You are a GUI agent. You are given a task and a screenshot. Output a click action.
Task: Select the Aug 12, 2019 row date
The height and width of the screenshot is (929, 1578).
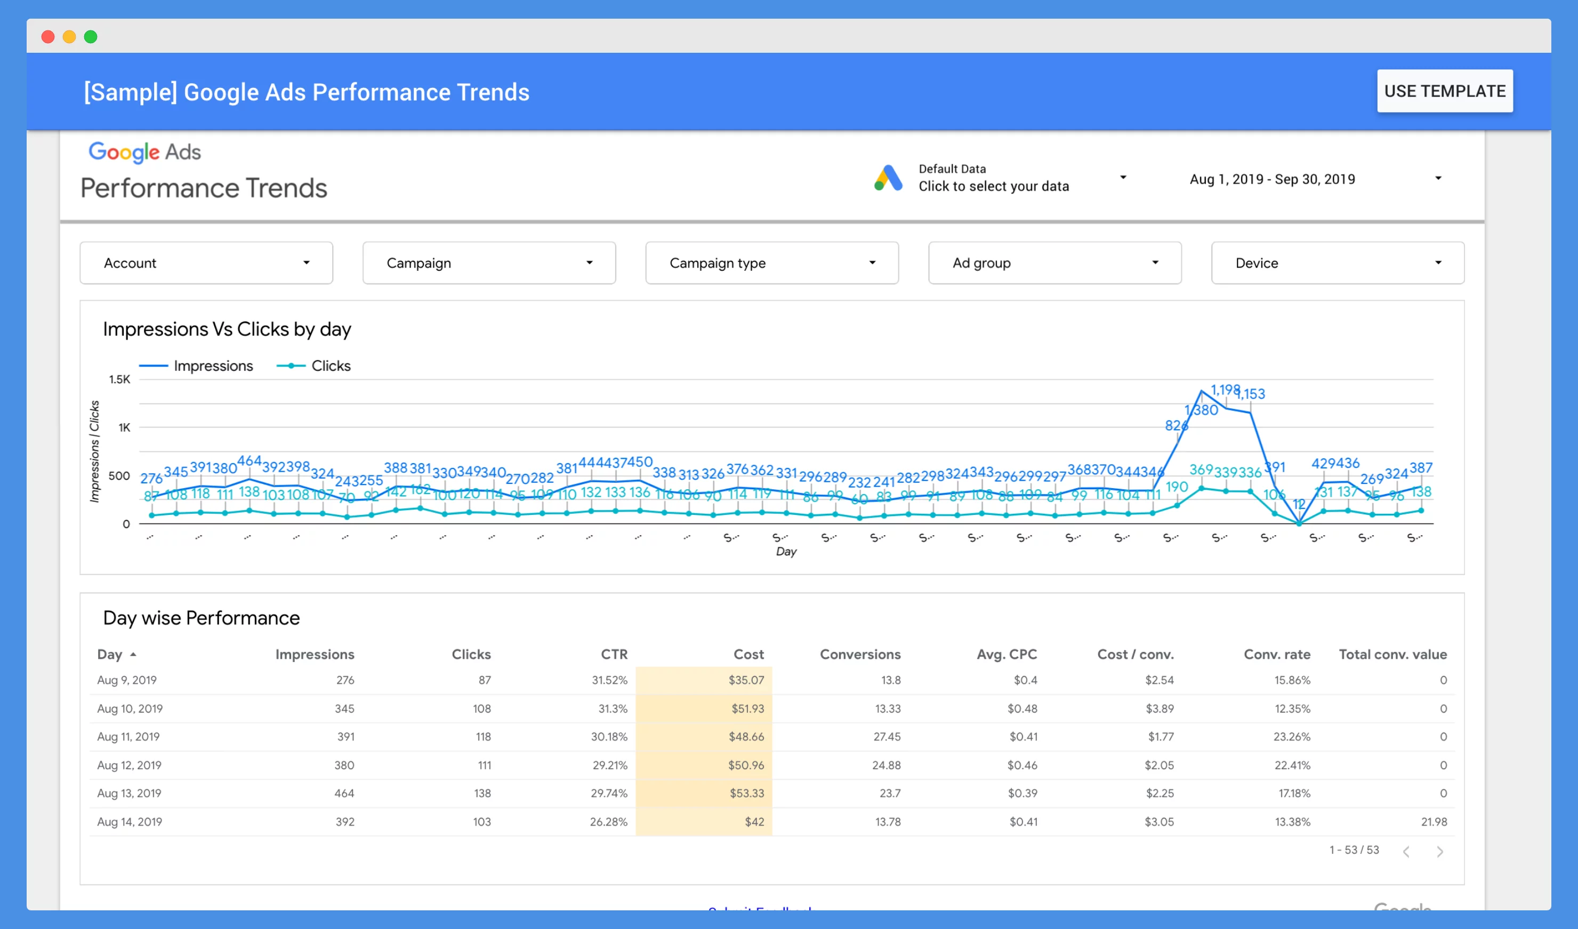click(x=129, y=765)
